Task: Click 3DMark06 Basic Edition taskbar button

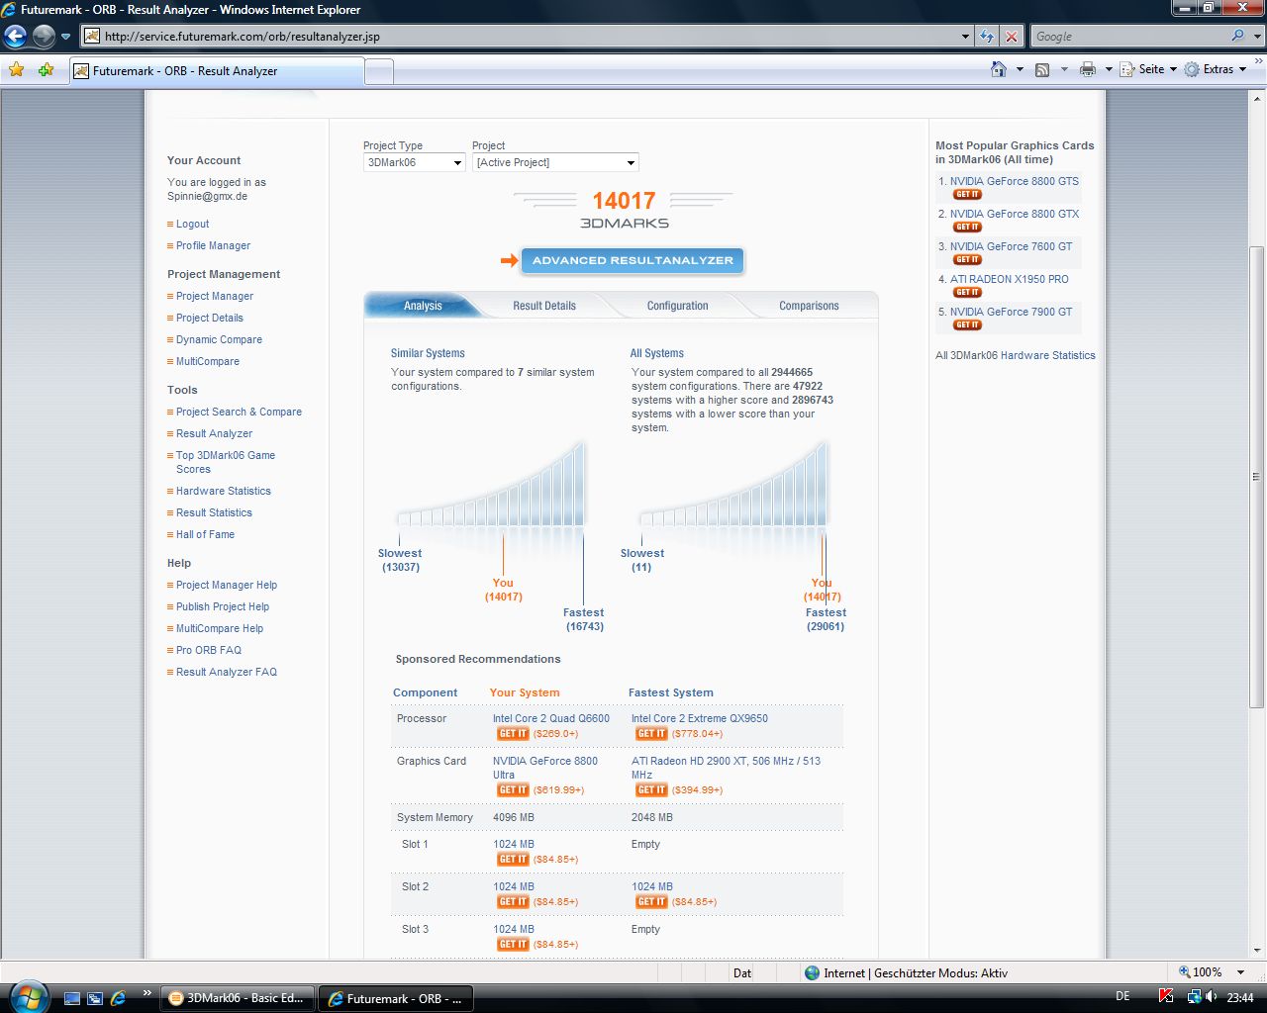Action: (238, 998)
